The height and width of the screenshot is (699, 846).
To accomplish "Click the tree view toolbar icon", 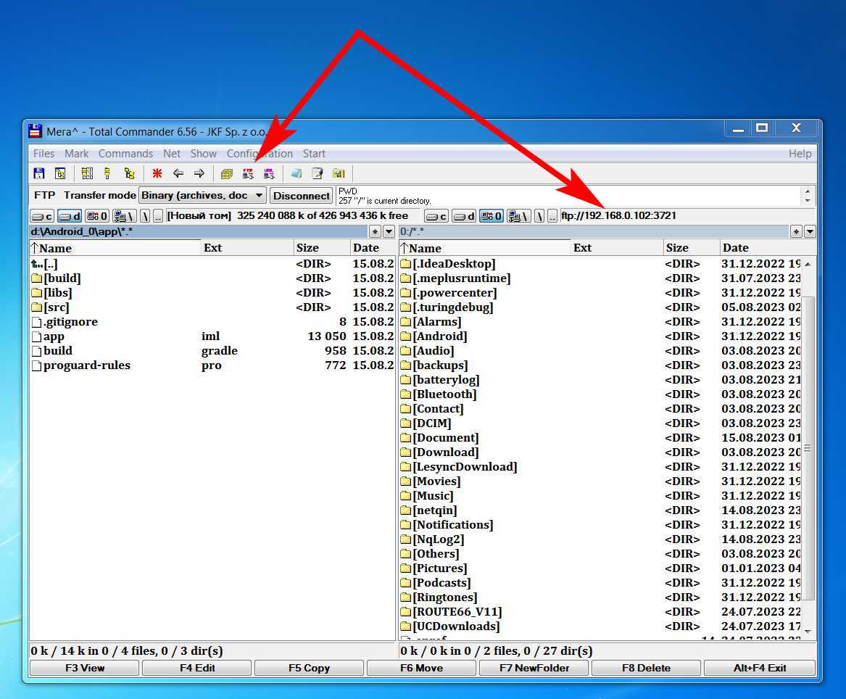I will click(129, 173).
